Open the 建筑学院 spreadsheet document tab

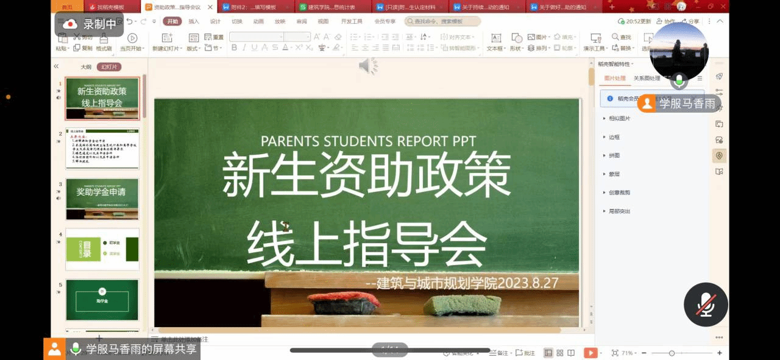331,7
